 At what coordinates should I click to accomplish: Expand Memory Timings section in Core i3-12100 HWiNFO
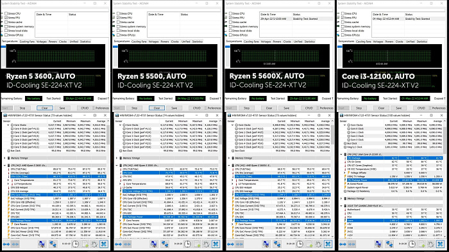pyautogui.click(x=341, y=198)
